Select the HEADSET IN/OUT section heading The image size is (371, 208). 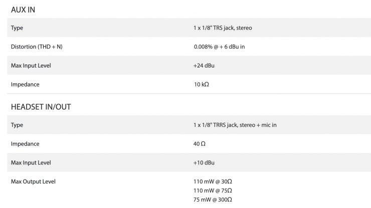(x=43, y=106)
